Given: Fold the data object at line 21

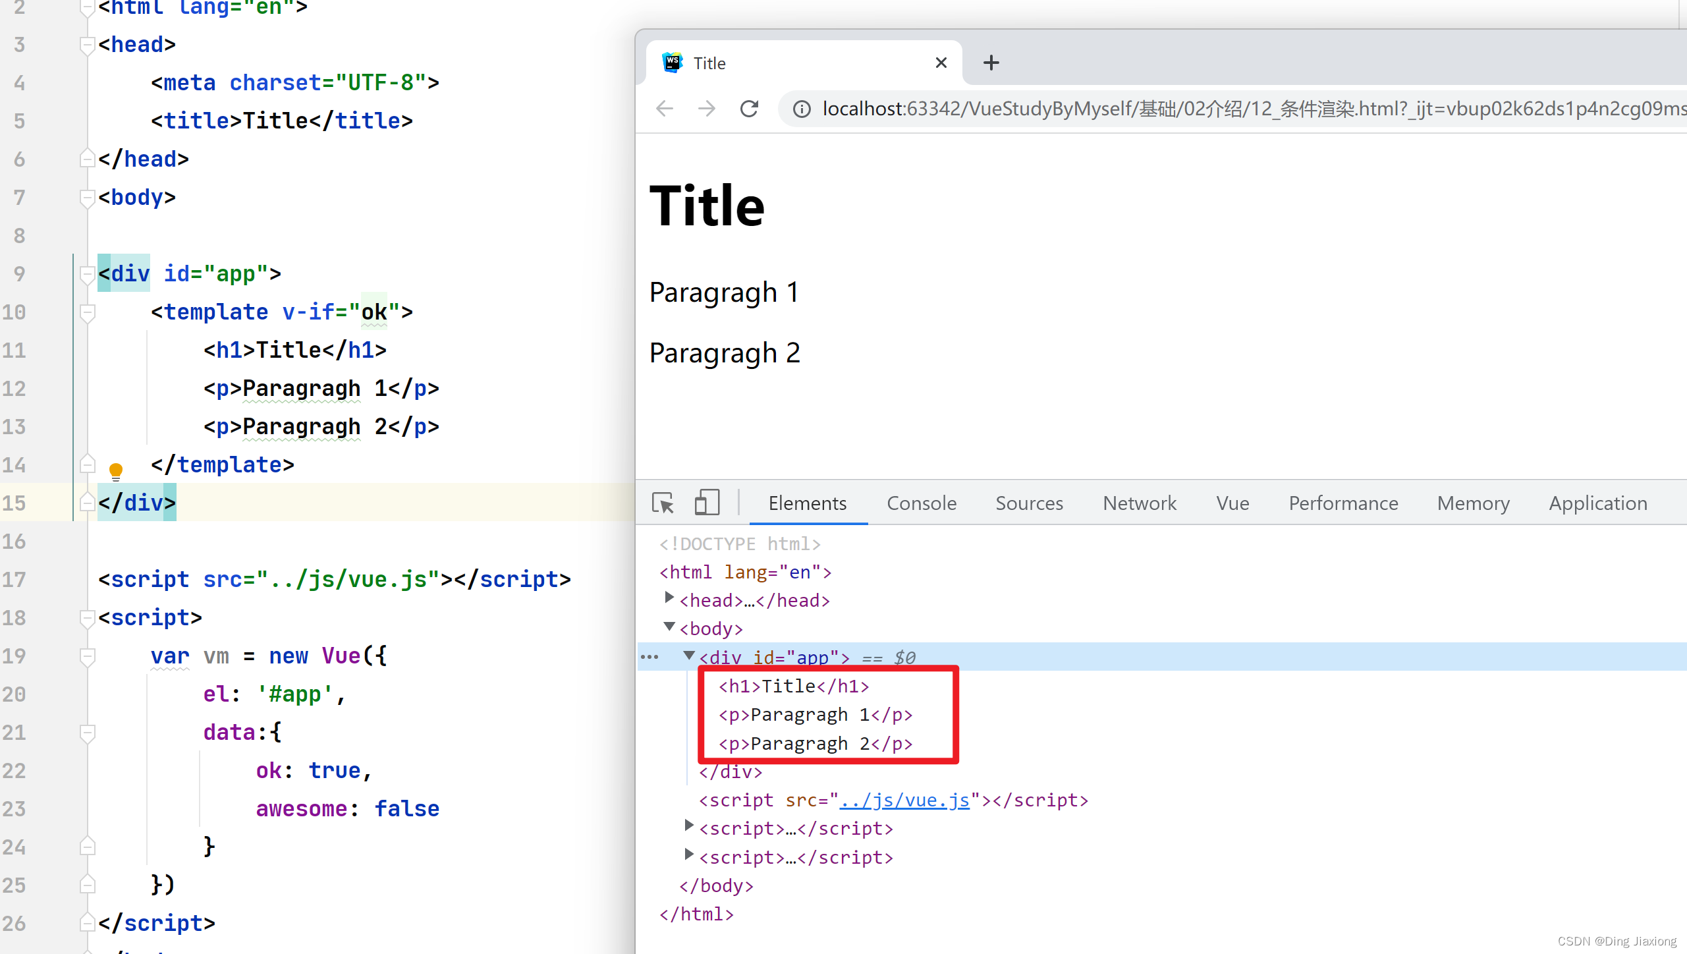Looking at the screenshot, I should click(87, 733).
